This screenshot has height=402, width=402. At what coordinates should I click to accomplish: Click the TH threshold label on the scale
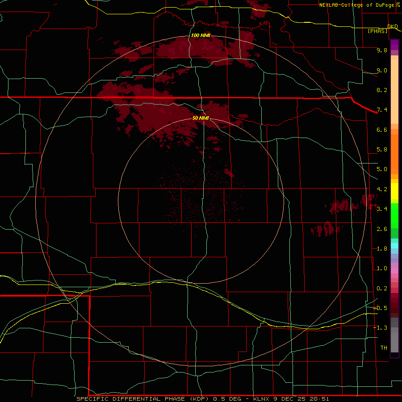[x=384, y=348]
